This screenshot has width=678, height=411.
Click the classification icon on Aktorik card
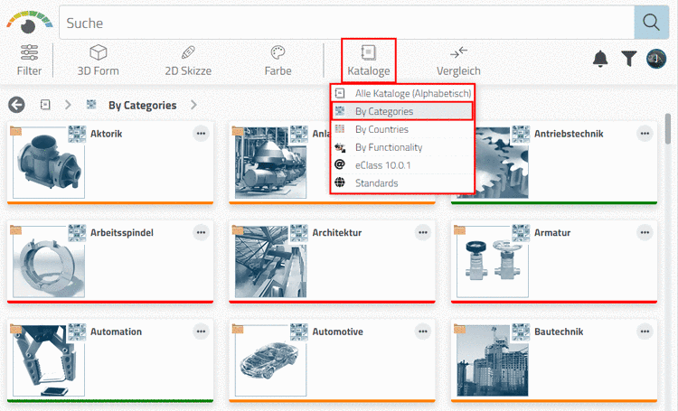click(x=77, y=134)
